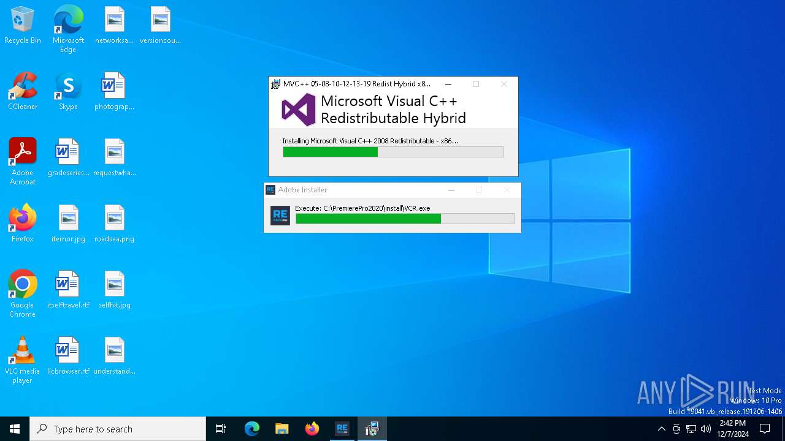Image resolution: width=785 pixels, height=441 pixels.
Task: Open the CCleaner desktop shortcut
Action: coord(23,92)
